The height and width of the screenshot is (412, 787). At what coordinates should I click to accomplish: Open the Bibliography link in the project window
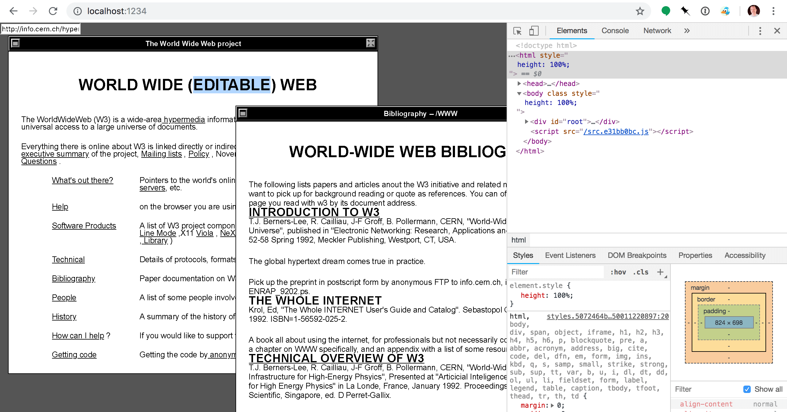click(x=73, y=278)
